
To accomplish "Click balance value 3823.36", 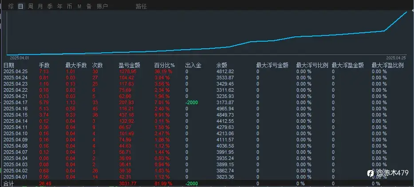I will pyautogui.click(x=225, y=177).
